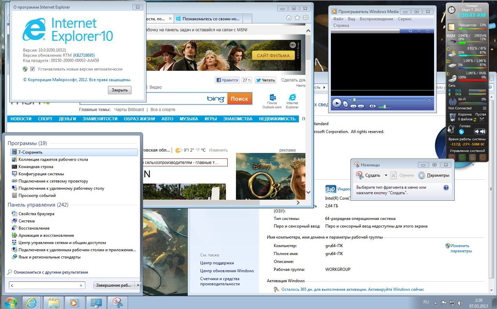Screen dimensions: 497x309
Task: Toggle Wi-Fi Not Connected checkbox in gadget
Action: tap(485, 108)
